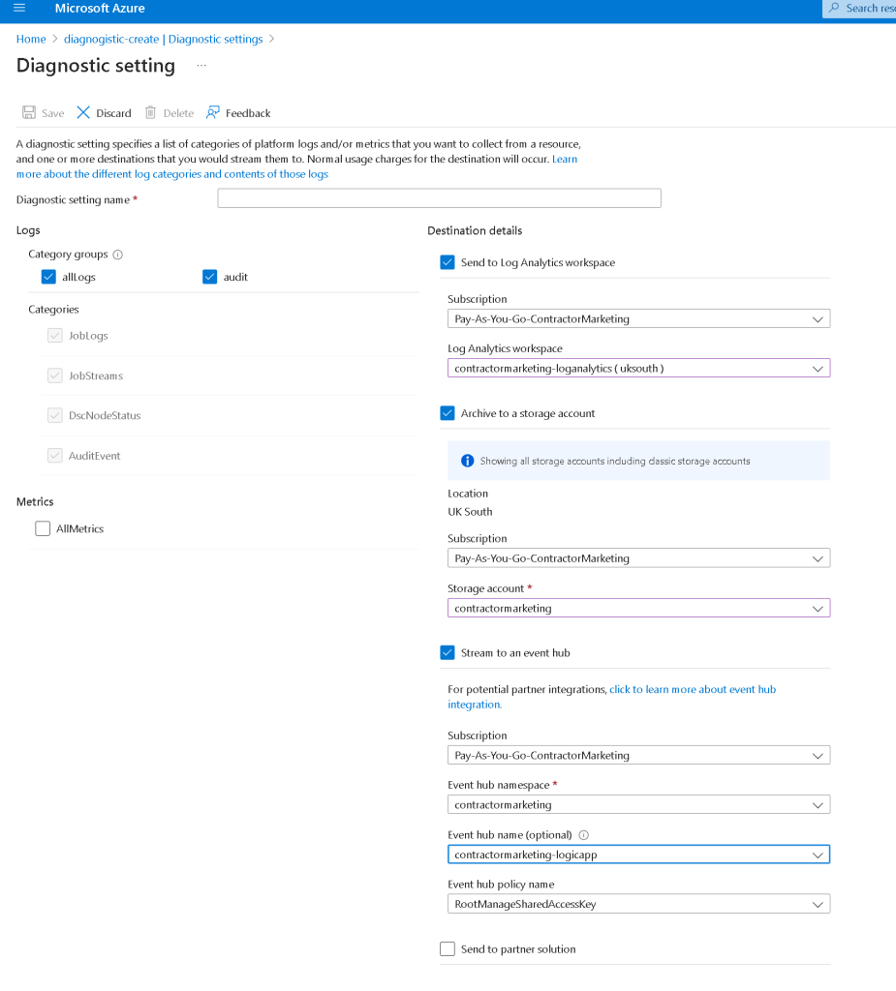Click the Discard X icon
This screenshot has width=896, height=991.
tap(83, 112)
